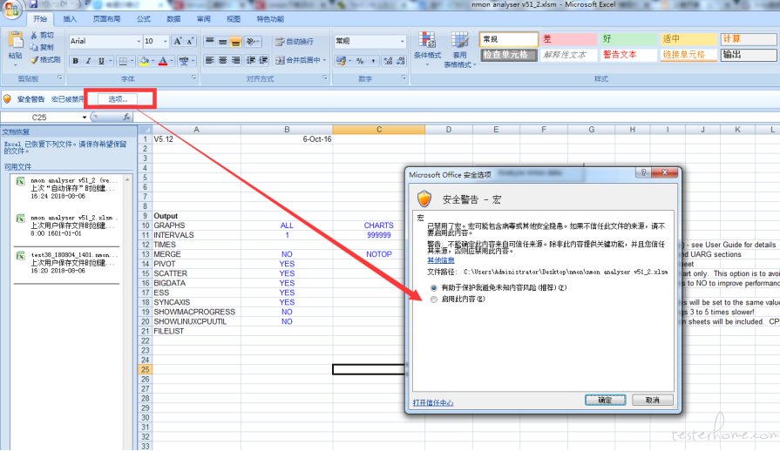Viewport: 780px width, 451px height.
Task: Click the dialog help question-mark button
Action: pyautogui.click(x=643, y=172)
